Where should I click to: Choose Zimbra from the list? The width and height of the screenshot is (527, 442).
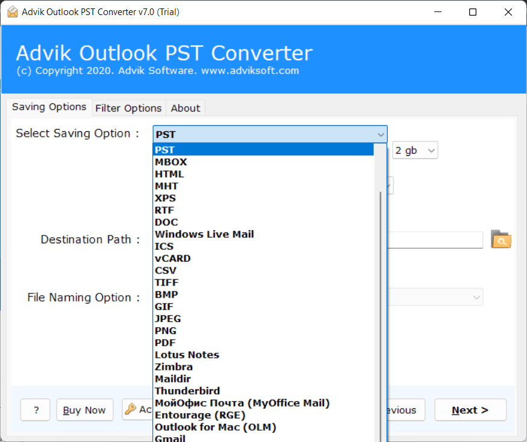pos(263,367)
